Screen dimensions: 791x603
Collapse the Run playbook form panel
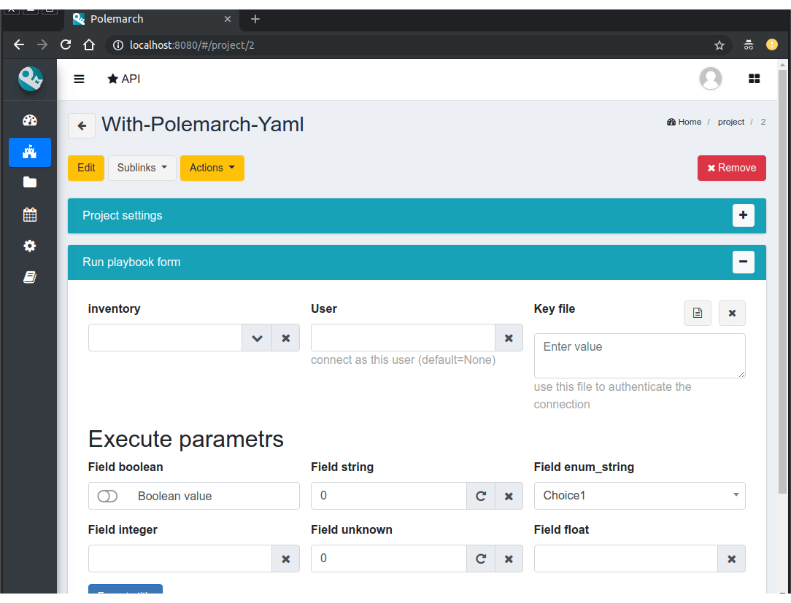743,262
